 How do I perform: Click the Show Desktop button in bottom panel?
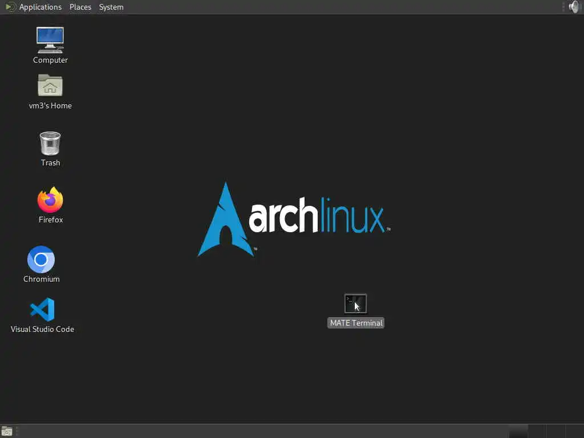pos(7,431)
